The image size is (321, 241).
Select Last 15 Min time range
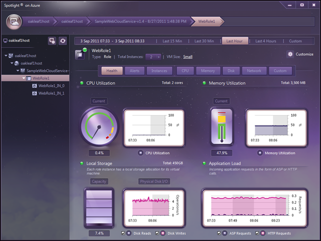click(172, 41)
